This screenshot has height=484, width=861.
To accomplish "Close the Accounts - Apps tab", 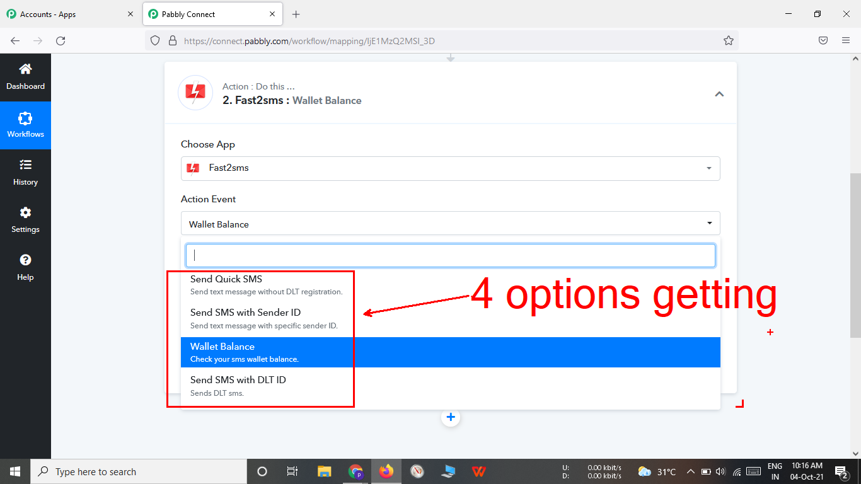I will pyautogui.click(x=130, y=14).
